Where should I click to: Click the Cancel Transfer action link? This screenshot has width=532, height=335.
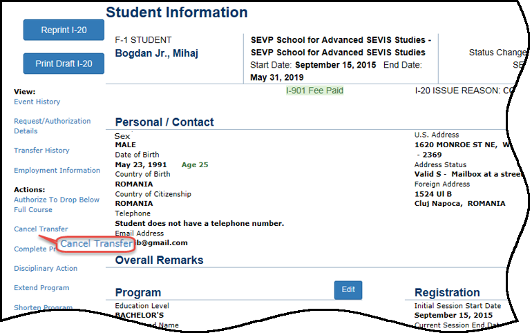41,229
